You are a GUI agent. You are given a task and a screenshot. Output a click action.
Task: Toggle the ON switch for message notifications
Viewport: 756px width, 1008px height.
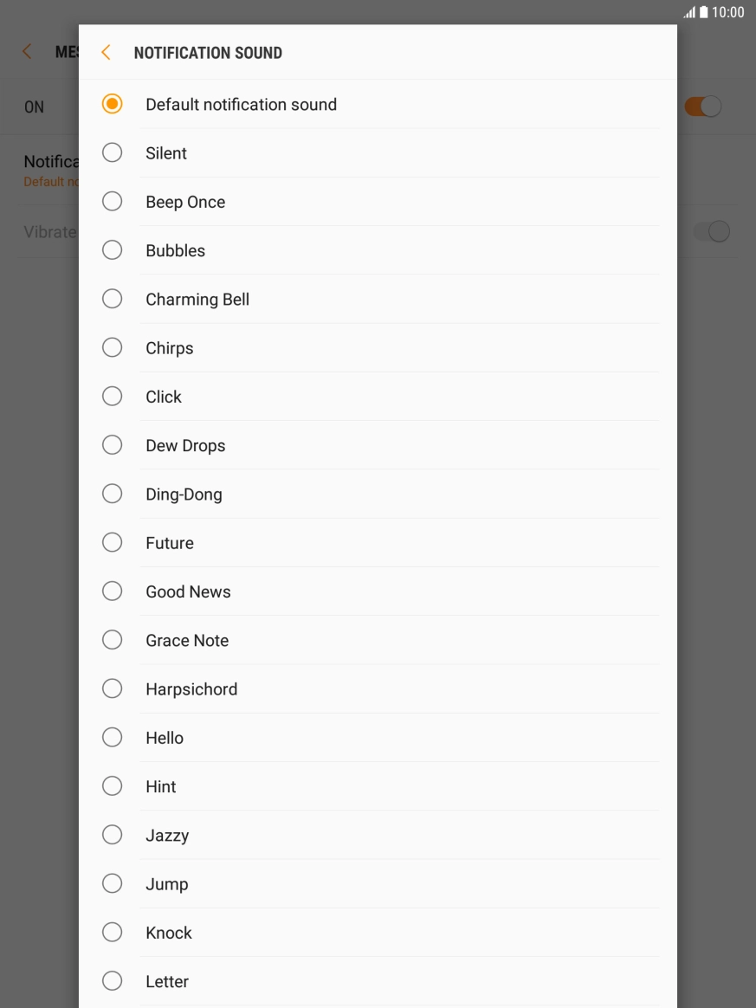point(703,106)
